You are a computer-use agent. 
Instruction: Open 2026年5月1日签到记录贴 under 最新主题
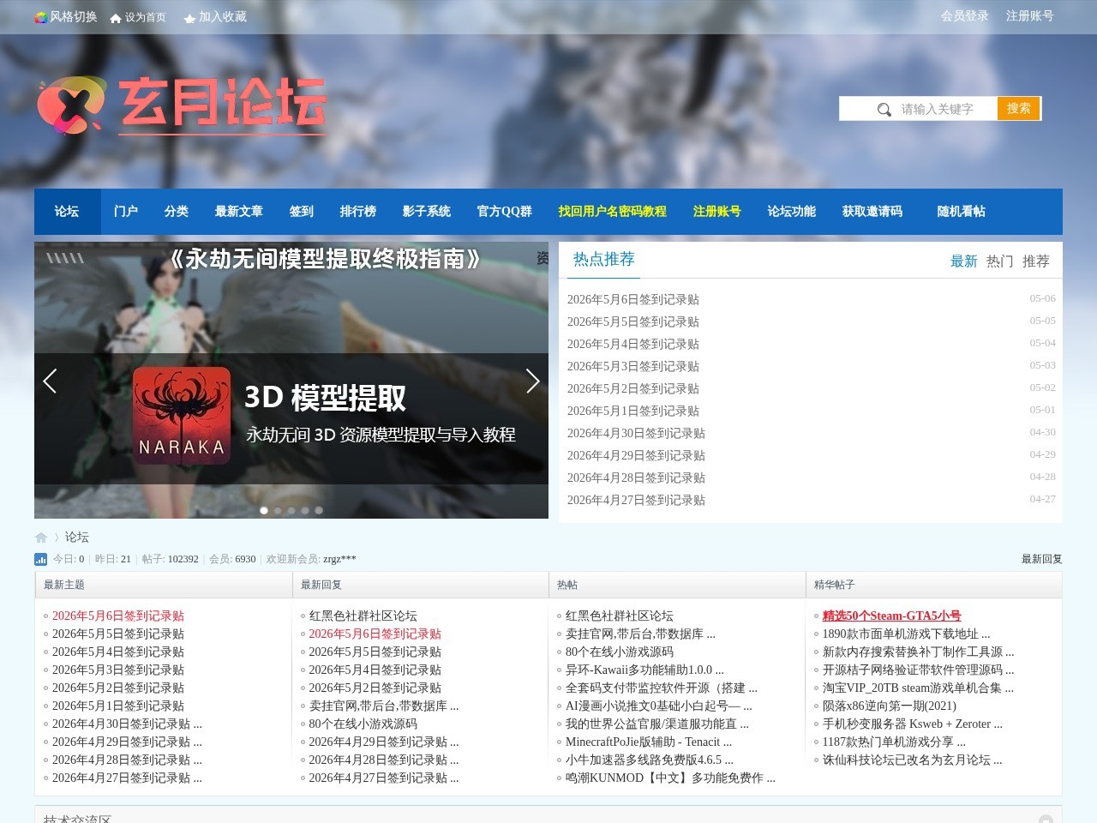118,706
